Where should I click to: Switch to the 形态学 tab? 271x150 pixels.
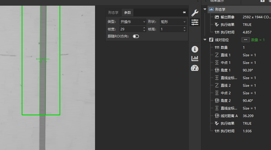[x=113, y=13]
